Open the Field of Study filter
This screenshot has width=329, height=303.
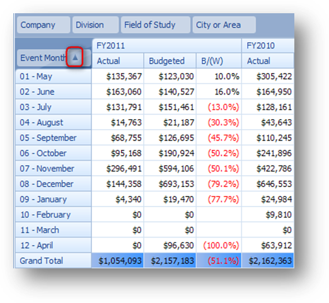click(x=156, y=25)
